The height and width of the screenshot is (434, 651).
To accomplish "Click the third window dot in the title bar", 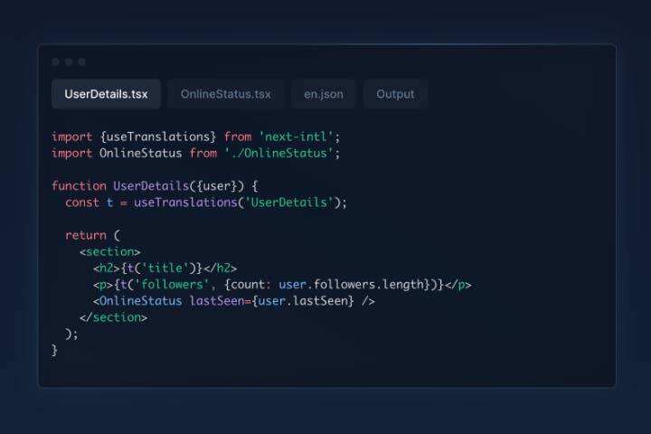I will (81, 62).
